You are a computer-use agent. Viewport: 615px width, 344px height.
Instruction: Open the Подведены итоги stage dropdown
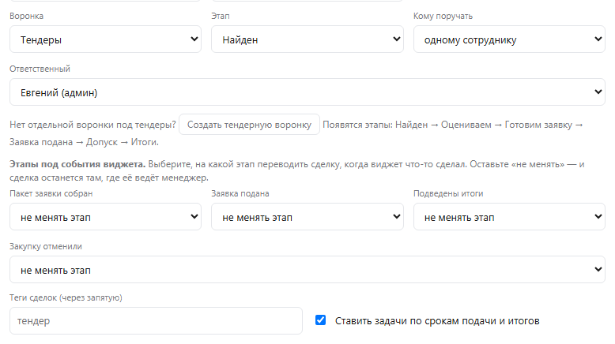[509, 216]
